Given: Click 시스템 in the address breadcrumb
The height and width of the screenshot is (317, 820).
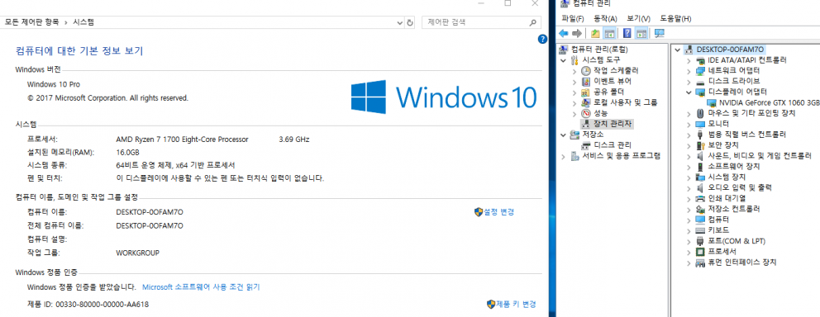Looking at the screenshot, I should (x=83, y=22).
